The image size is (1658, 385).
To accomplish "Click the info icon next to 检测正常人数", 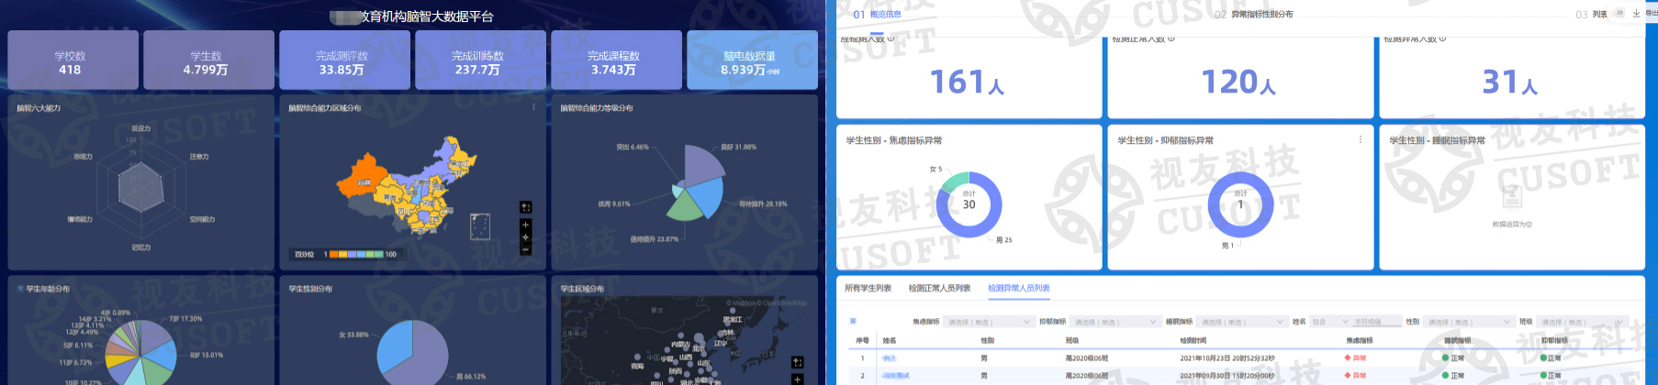I will 1171,38.
